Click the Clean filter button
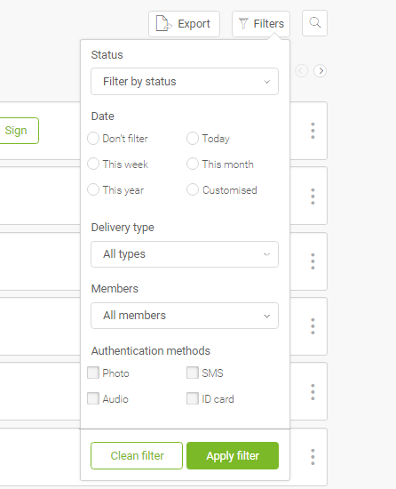 click(x=137, y=455)
